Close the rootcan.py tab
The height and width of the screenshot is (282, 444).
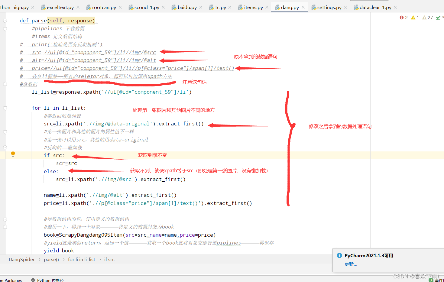coord(120,7)
